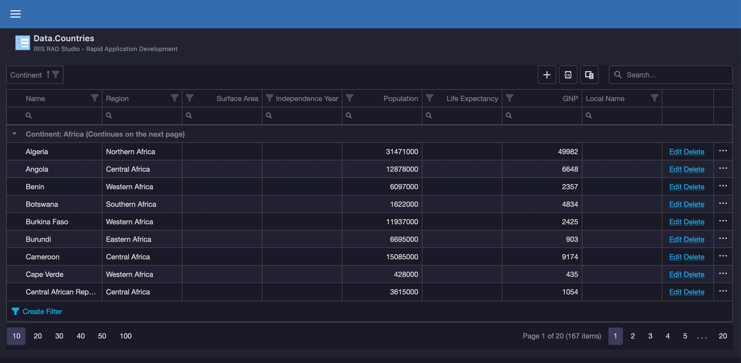Screen dimensions: 741x363
Task: Open the column chooser icon
Action: (x=589, y=75)
